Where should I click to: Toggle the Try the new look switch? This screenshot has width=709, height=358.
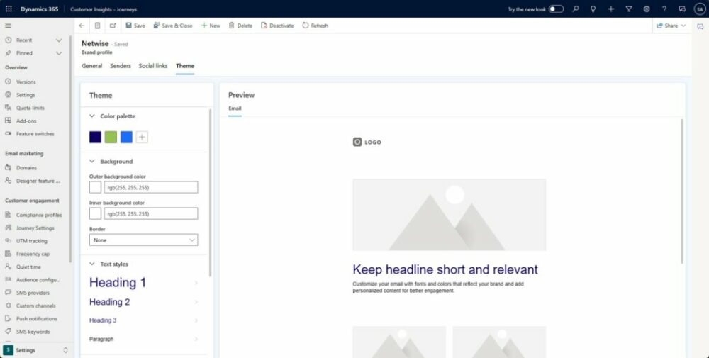tap(557, 9)
